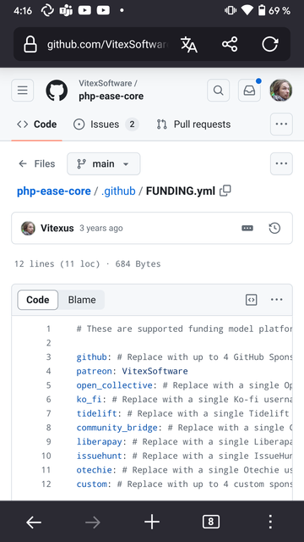Screen dimensions: 304x542
Task: Open the .github folder breadcrumb
Action: coord(118,191)
